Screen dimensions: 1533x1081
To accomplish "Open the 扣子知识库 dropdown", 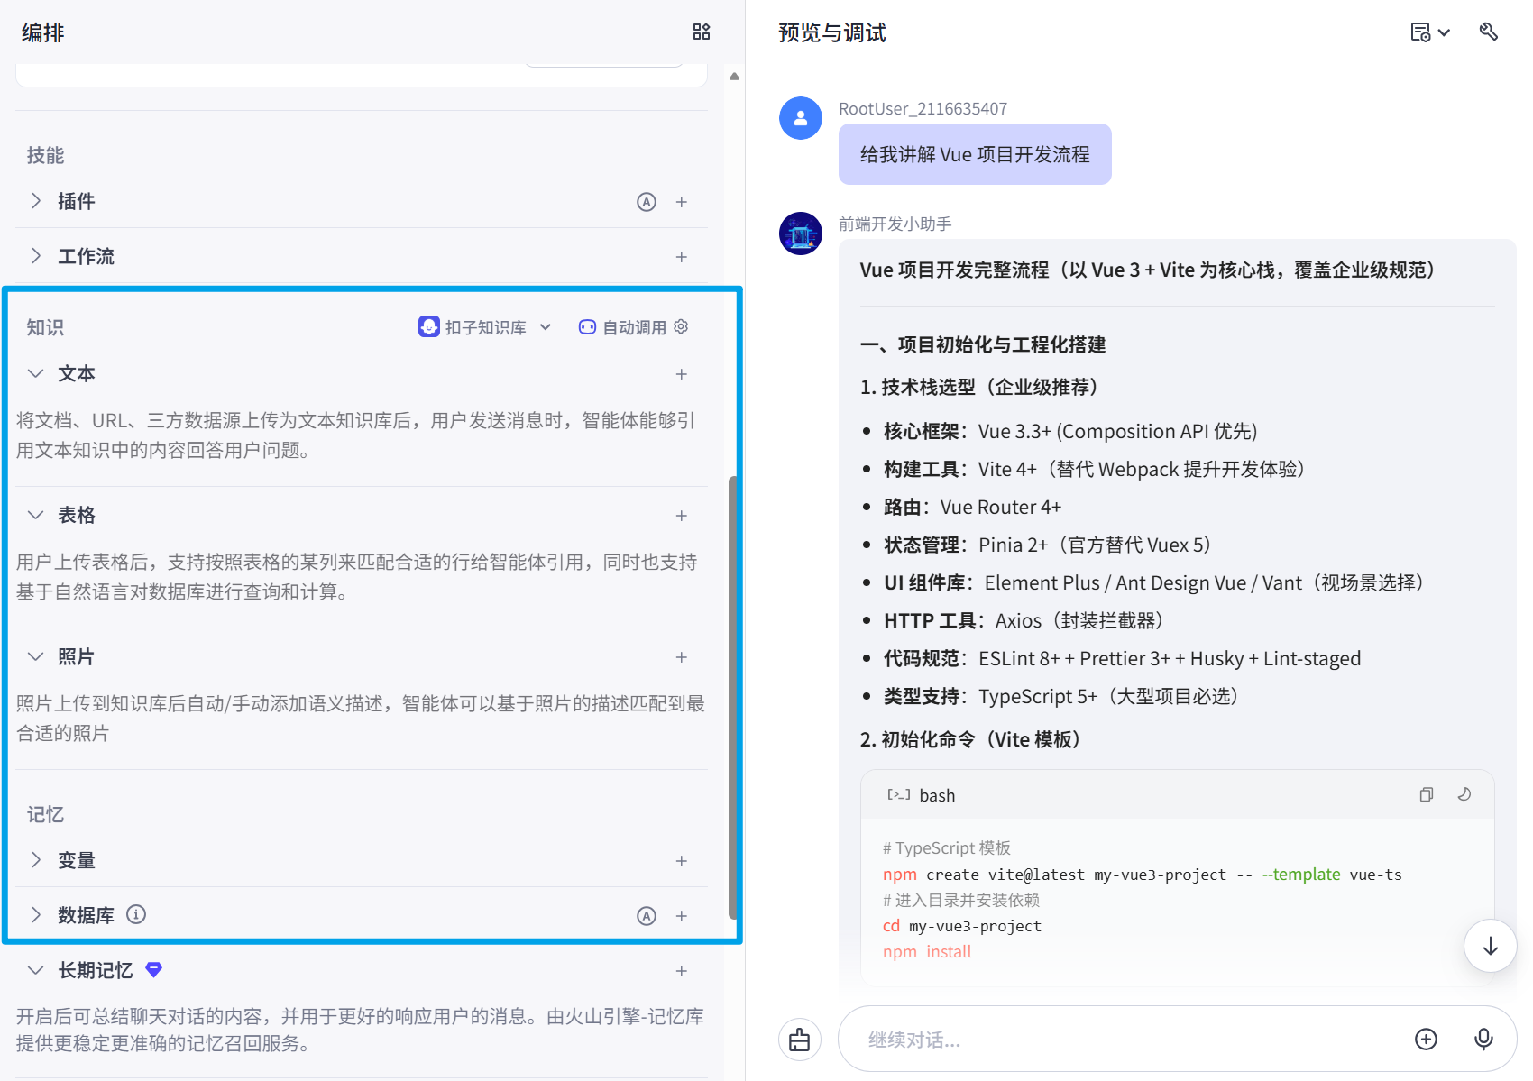I will (546, 326).
